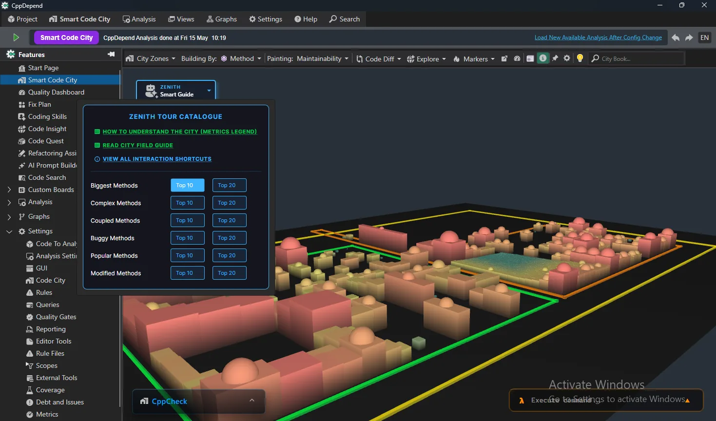Show Top 10 Biggest Methods

pyautogui.click(x=188, y=185)
